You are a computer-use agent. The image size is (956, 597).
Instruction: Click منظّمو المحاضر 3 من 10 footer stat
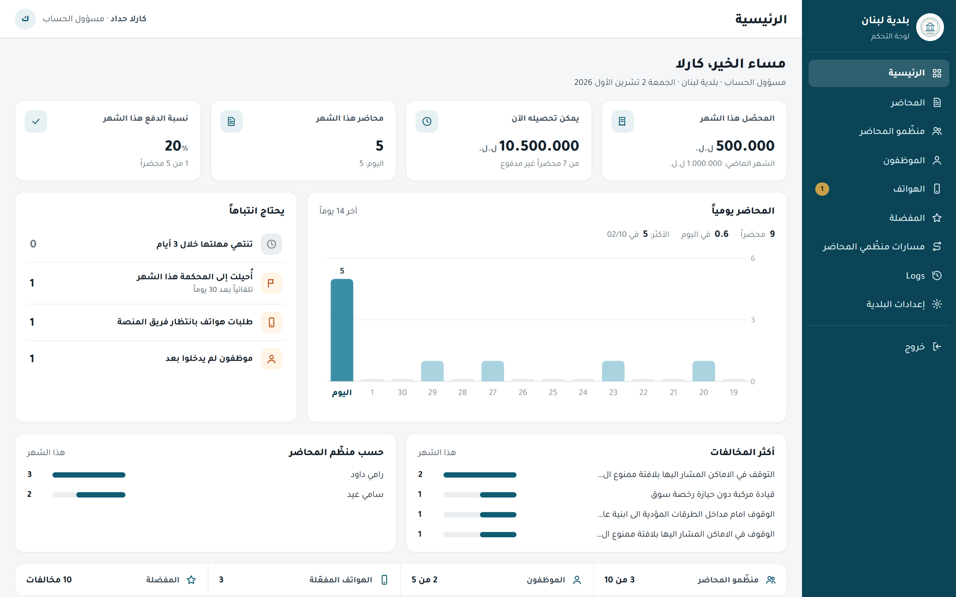[x=690, y=580]
